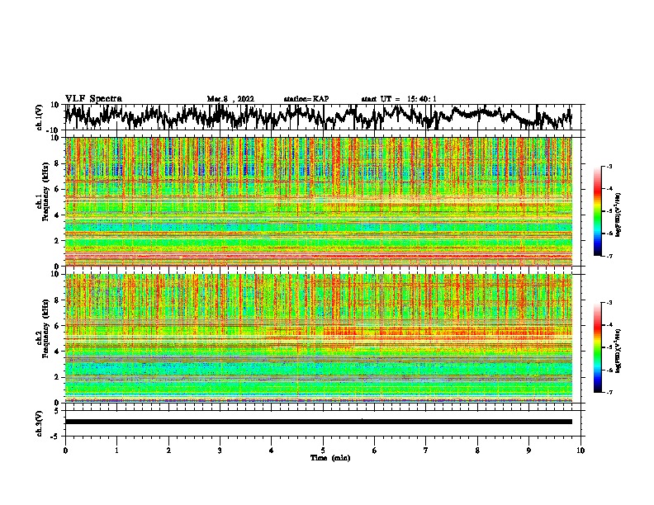Click inside the ch.2 spectrogram panel
Viewport: 654px width, 505px height.
(x=319, y=338)
